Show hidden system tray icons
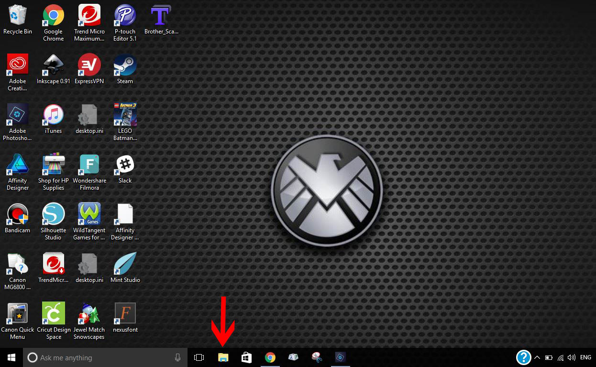The width and height of the screenshot is (596, 367). coord(537,357)
